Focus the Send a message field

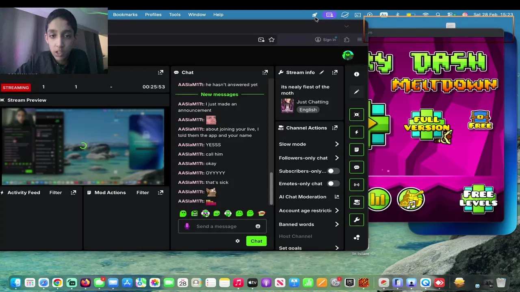pos(222,226)
